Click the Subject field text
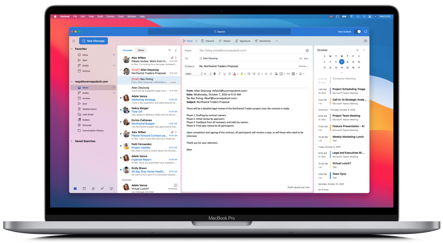This screenshot has width=443, height=243. [x=219, y=66]
